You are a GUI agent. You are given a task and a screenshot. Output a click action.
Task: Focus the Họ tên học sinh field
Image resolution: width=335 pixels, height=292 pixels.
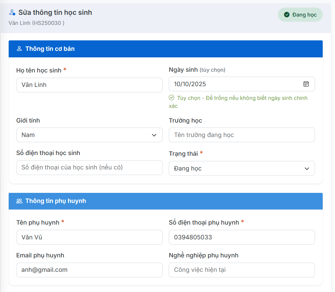click(x=89, y=85)
